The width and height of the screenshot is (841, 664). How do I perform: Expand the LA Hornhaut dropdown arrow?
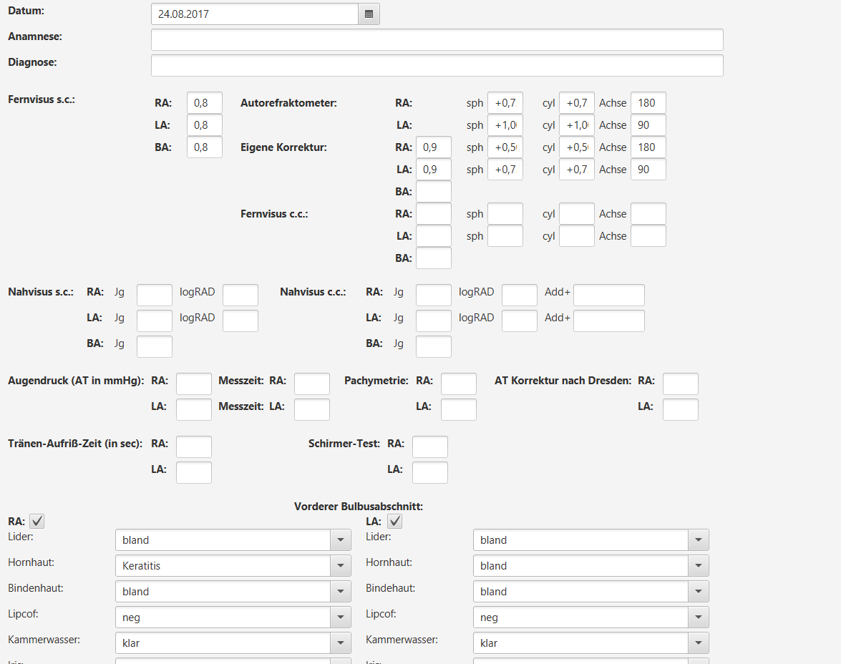coord(699,566)
